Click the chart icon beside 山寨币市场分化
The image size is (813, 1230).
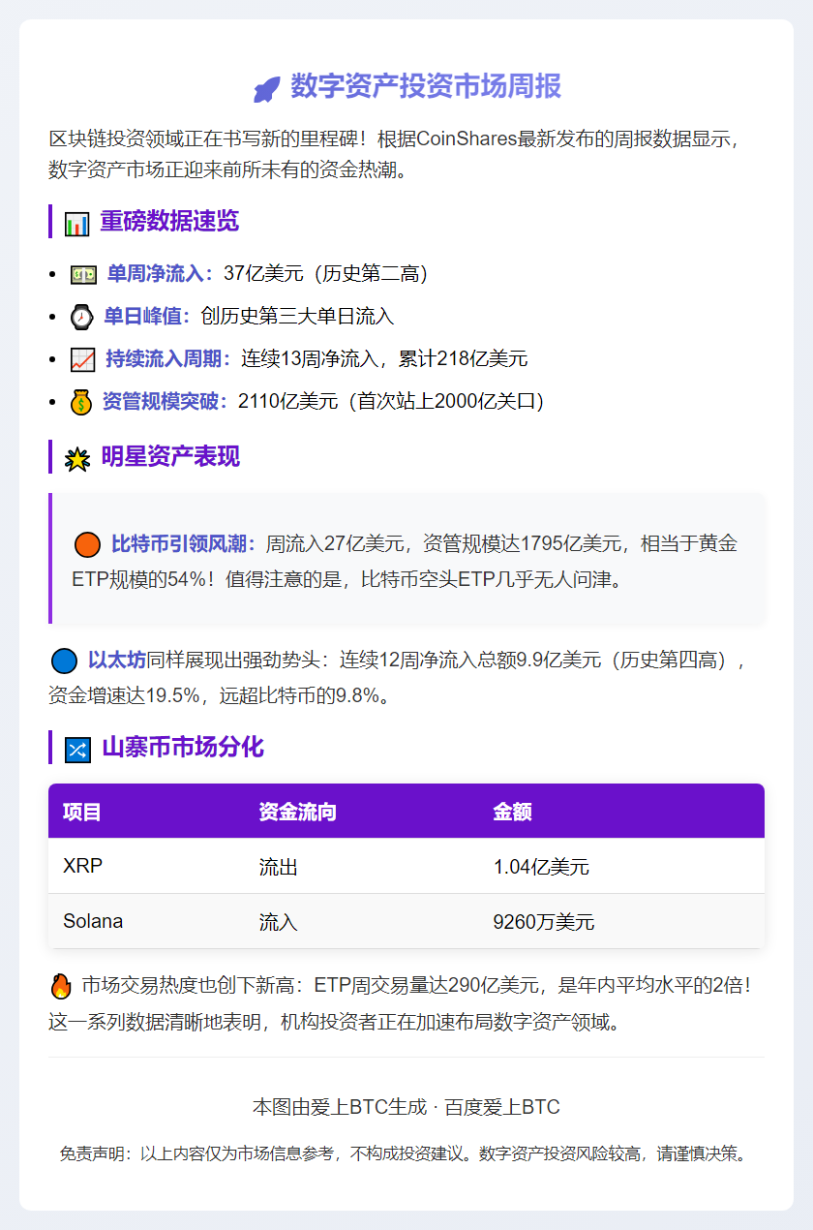(x=77, y=748)
